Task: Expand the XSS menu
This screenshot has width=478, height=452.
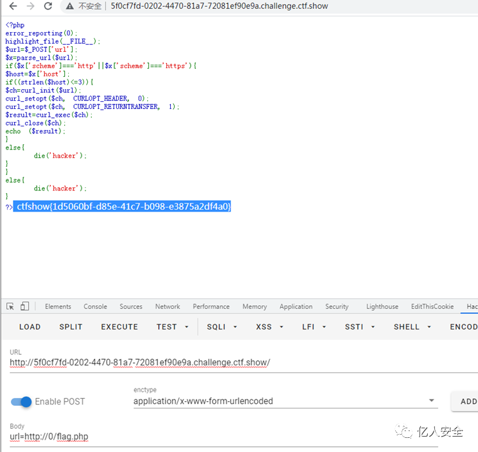Action: click(269, 327)
